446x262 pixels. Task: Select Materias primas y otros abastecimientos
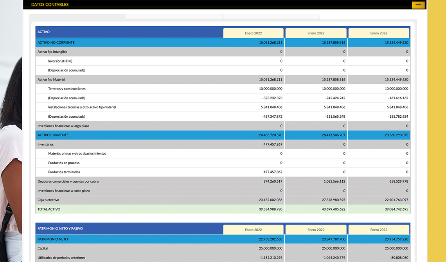click(77, 153)
